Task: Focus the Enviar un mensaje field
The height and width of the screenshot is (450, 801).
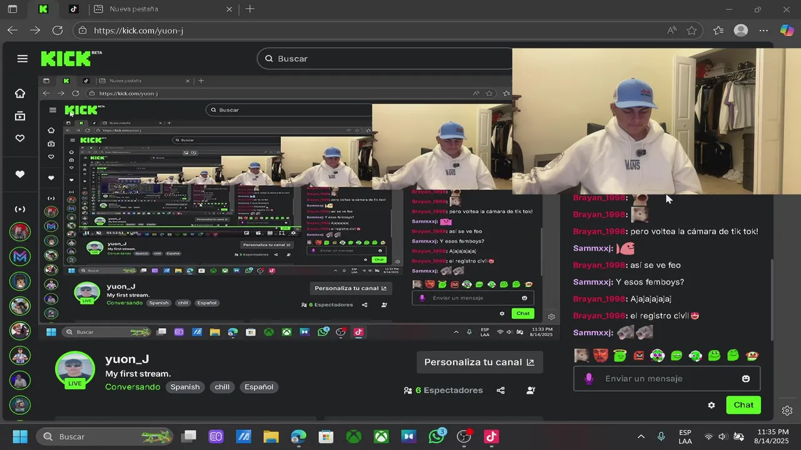Action: pyautogui.click(x=666, y=379)
